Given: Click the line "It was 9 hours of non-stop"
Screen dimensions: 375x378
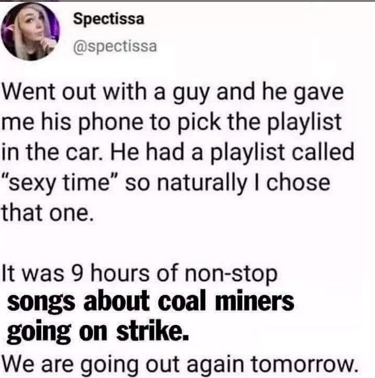Looking at the screenshot, I should click(140, 274).
